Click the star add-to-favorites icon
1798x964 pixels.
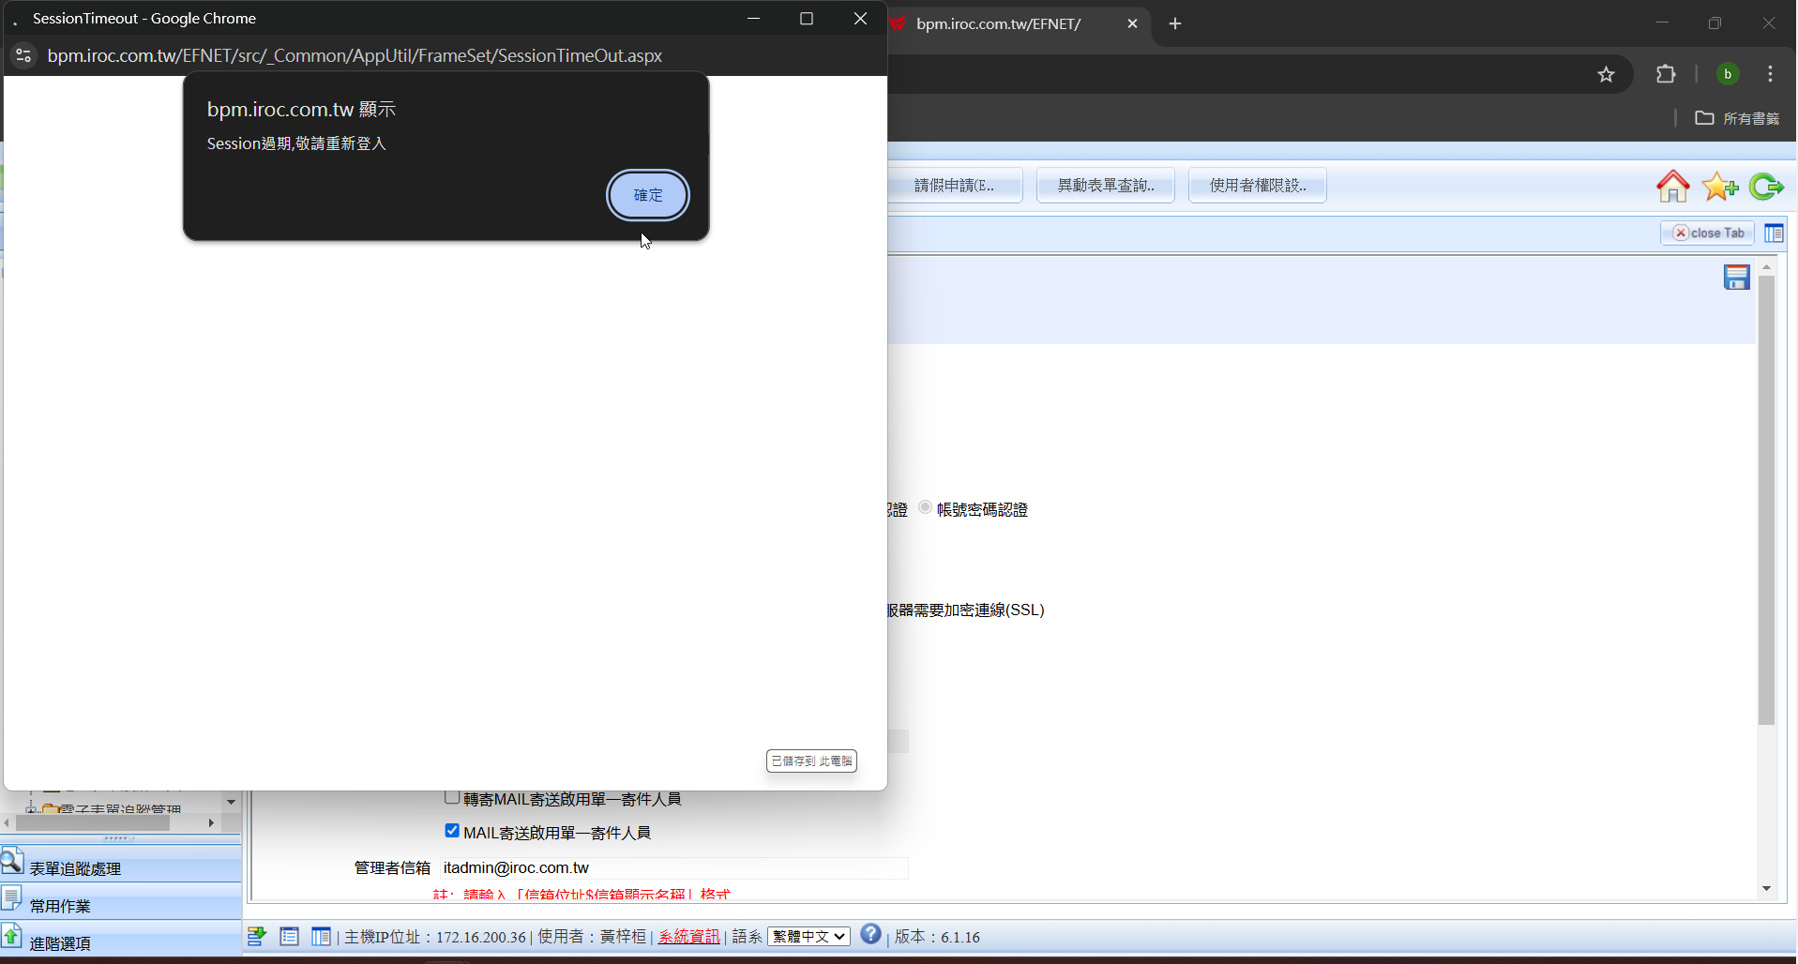[x=1719, y=187]
